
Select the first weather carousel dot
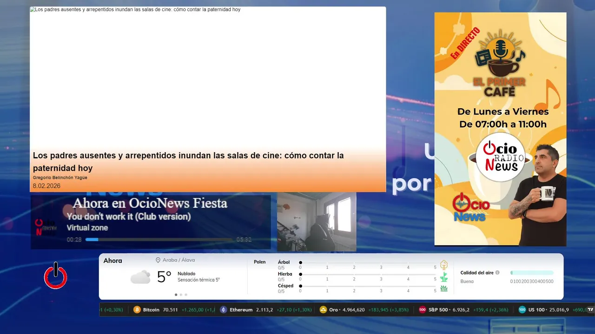click(176, 295)
